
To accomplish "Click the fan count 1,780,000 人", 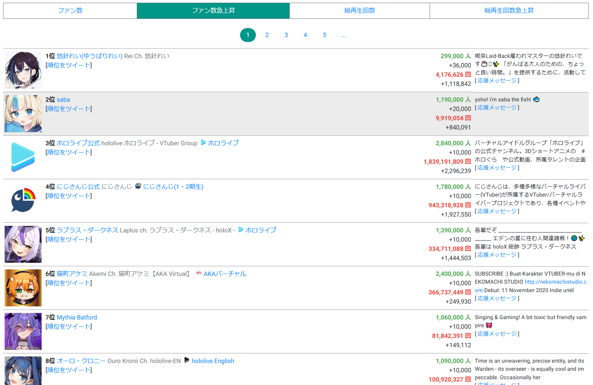I will pyautogui.click(x=453, y=187).
